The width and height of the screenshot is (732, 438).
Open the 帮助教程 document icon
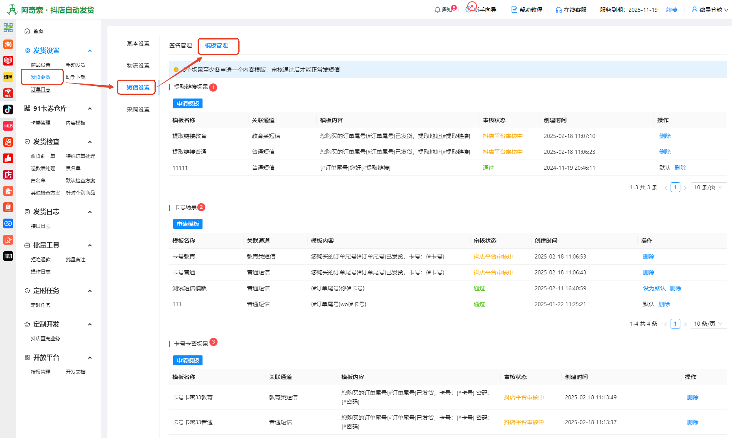[514, 10]
